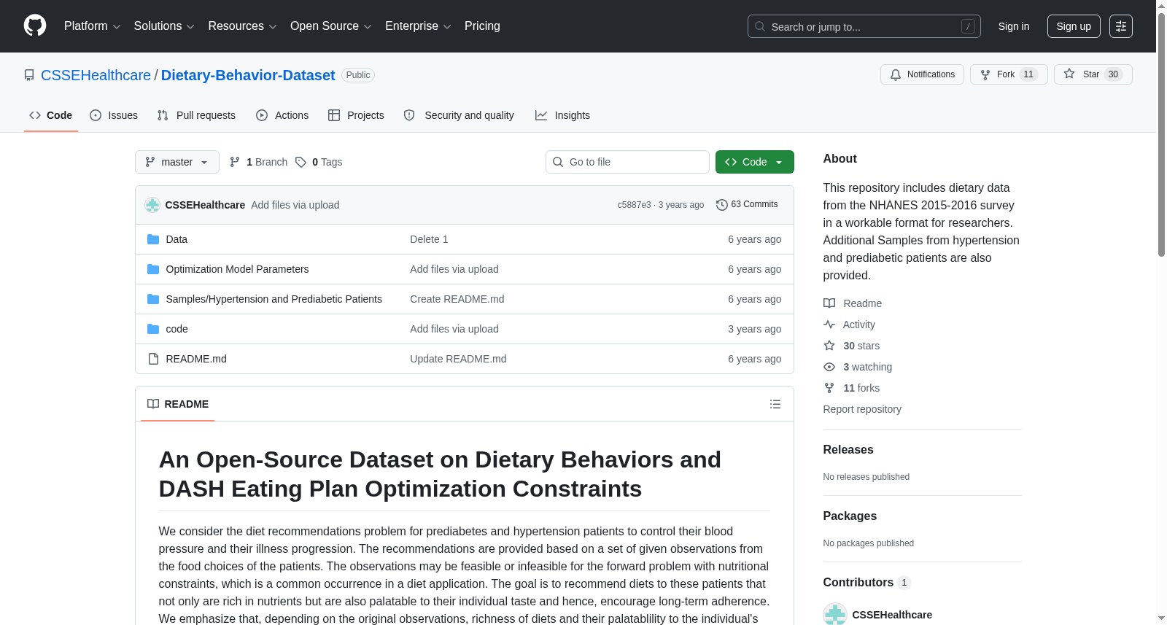The width and height of the screenshot is (1167, 625).
Task: Switch to the Issues tab
Action: (x=114, y=115)
